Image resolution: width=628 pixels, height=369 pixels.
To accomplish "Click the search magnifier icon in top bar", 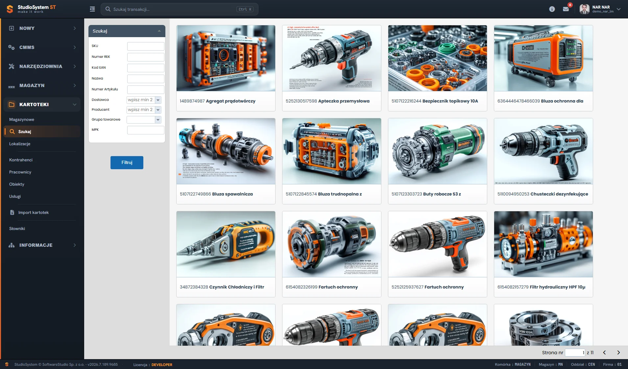I will pos(108,9).
